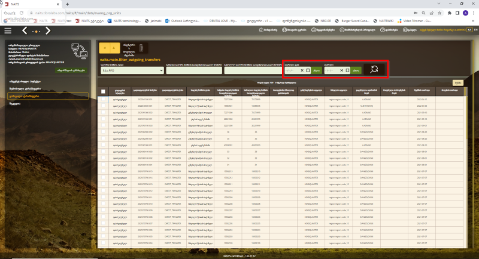Viewport: 479px width, 259px height.
Task: Bookmark this page with the star icon
Action: coord(439,13)
